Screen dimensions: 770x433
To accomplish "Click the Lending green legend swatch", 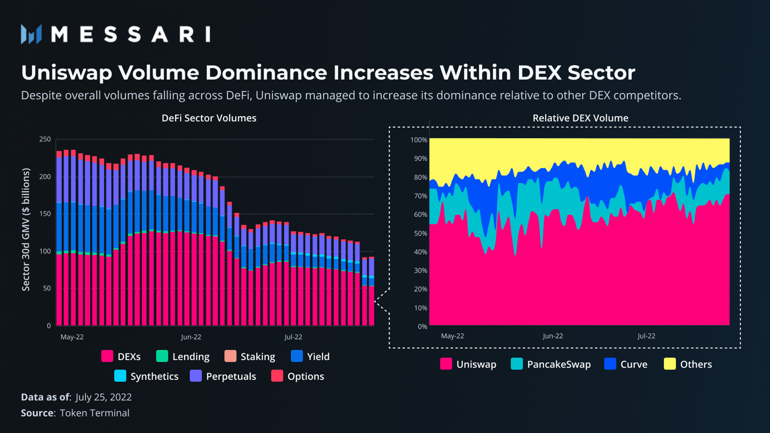I will (x=162, y=356).
